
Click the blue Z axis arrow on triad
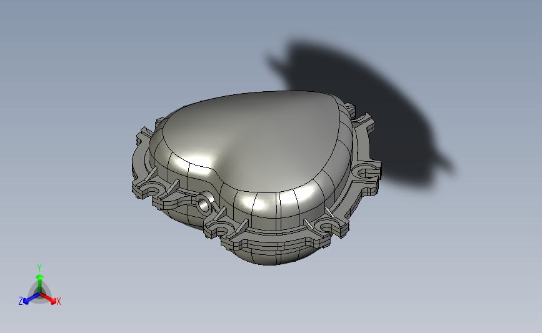(x=32, y=299)
